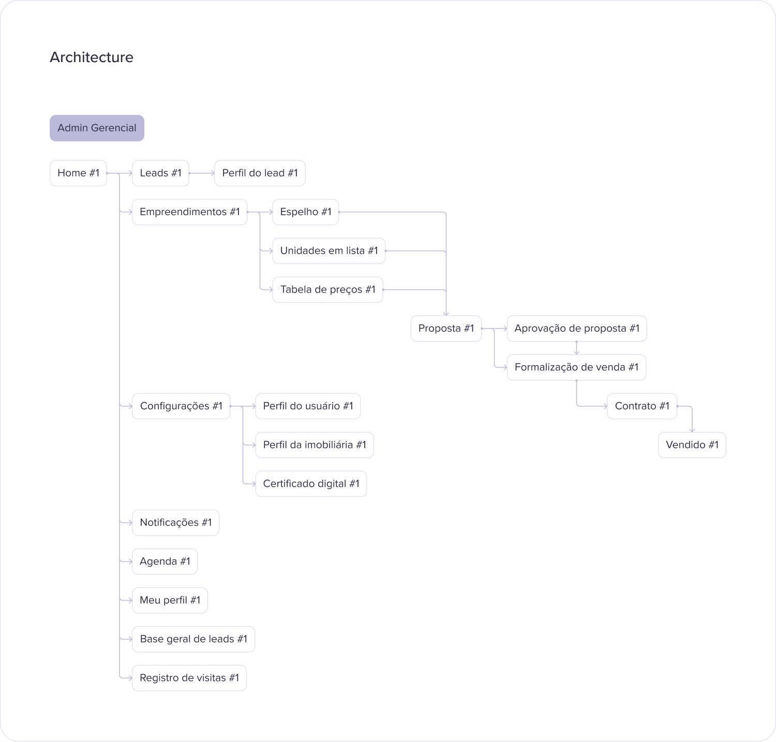Click Perfil da imobiliária #1 box
Viewport: 776px width, 742px height.
(314, 445)
